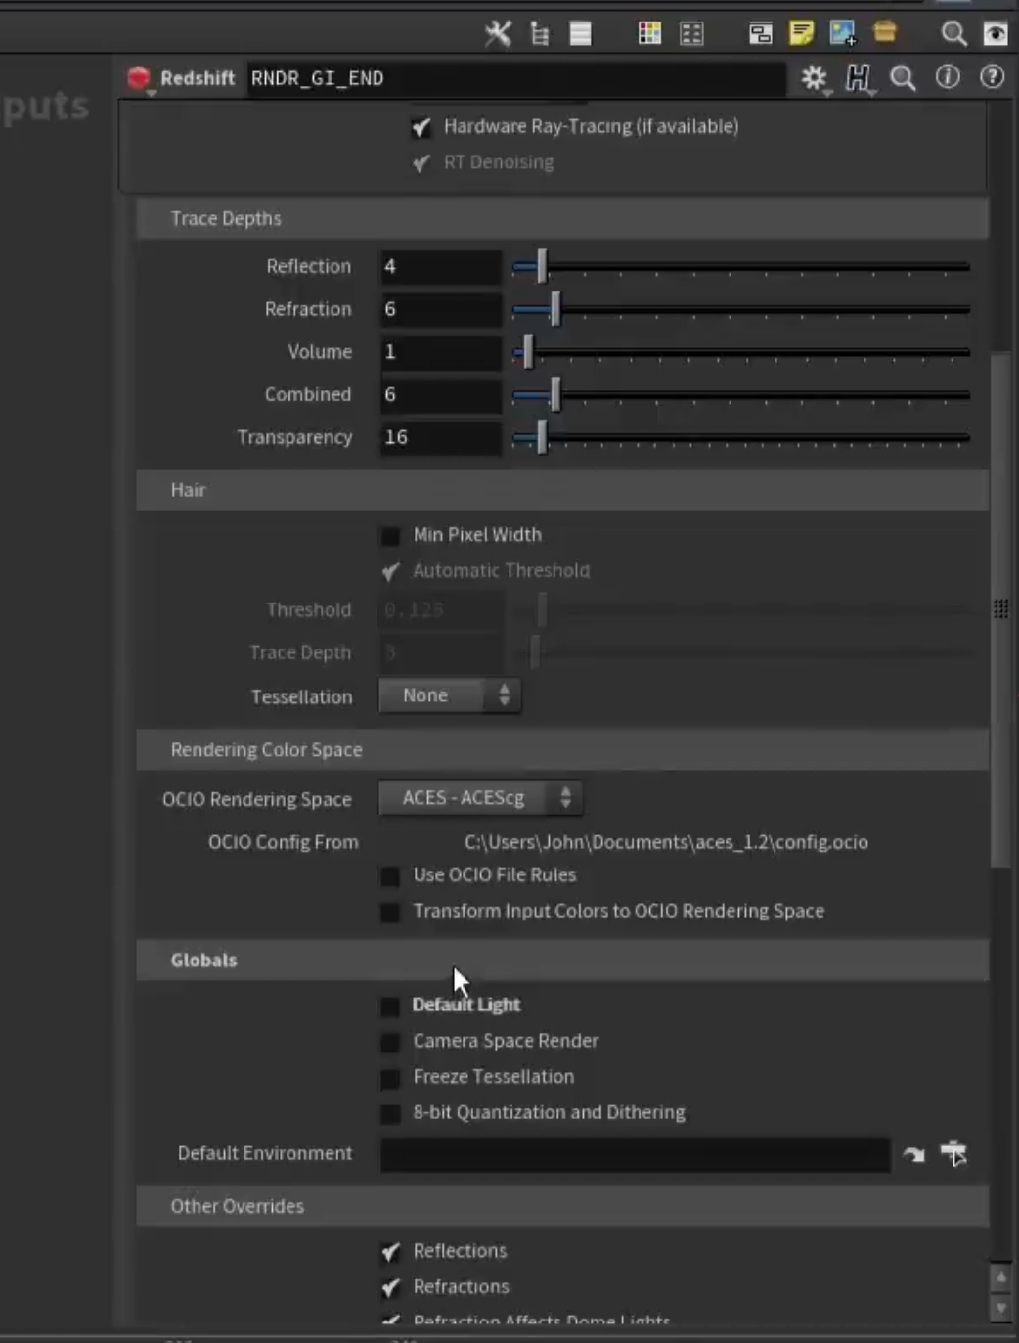Image resolution: width=1019 pixels, height=1343 pixels.
Task: Open the node info icon
Action: click(948, 77)
